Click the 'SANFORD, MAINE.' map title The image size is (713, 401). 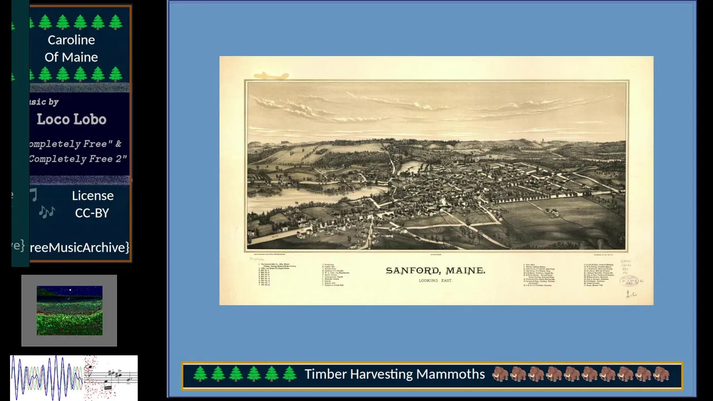[x=436, y=271]
